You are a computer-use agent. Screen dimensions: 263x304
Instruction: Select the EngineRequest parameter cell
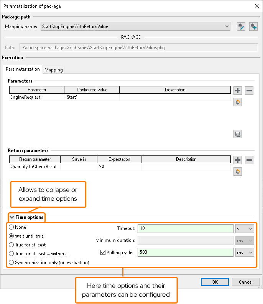point(36,97)
